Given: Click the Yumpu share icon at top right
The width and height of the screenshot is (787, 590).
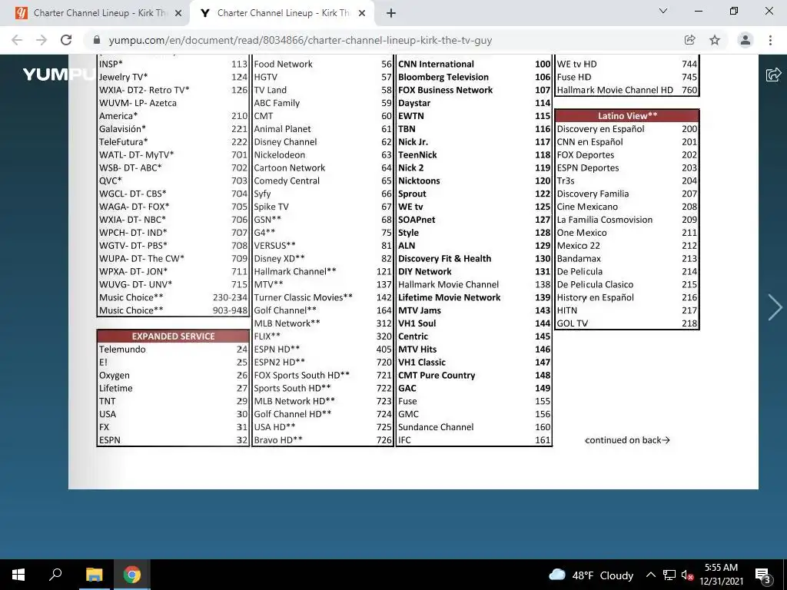Looking at the screenshot, I should click(x=773, y=75).
